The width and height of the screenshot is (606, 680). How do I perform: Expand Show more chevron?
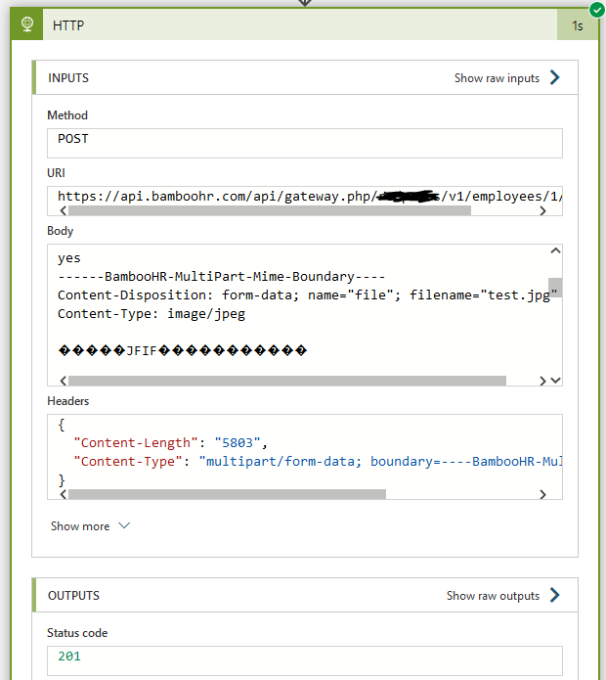124,526
